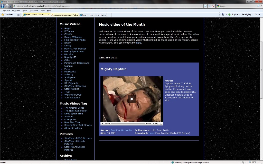
Task: Open the search provider dropdown arrow
Action: tap(261, 6)
